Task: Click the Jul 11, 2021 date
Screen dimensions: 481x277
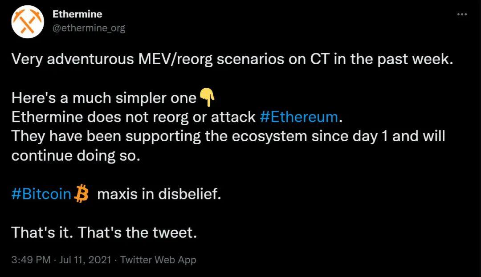Action: [85, 260]
